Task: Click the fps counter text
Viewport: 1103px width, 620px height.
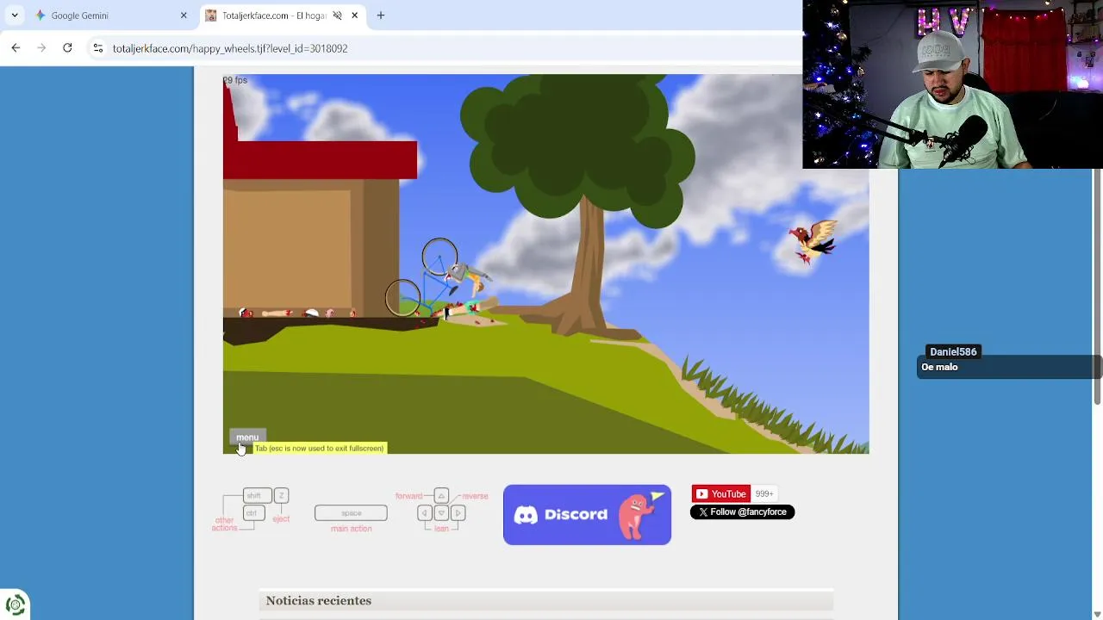Action: [235, 80]
